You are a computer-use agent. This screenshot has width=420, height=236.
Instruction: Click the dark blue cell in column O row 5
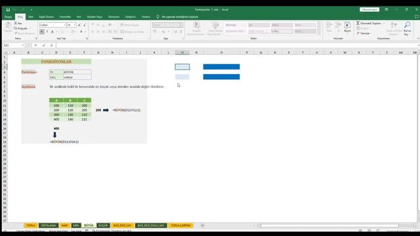[222, 77]
